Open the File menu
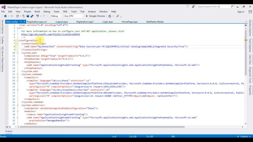253x142 pixels. click(x=3, y=11)
